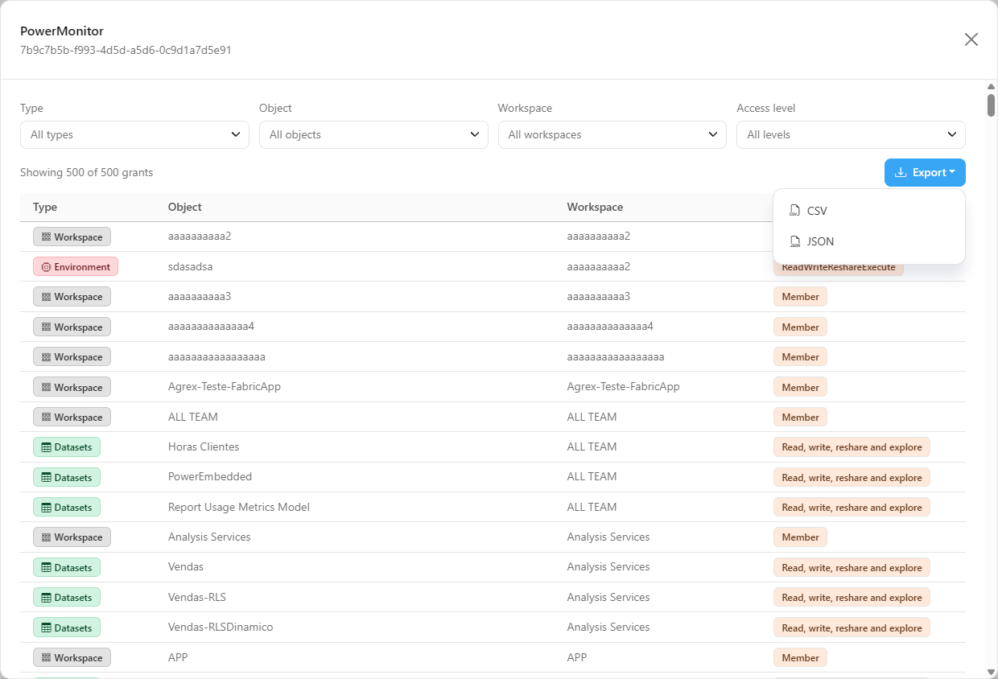
Task: Click 'Showing 500 of 500 grants' text
Action: point(86,172)
